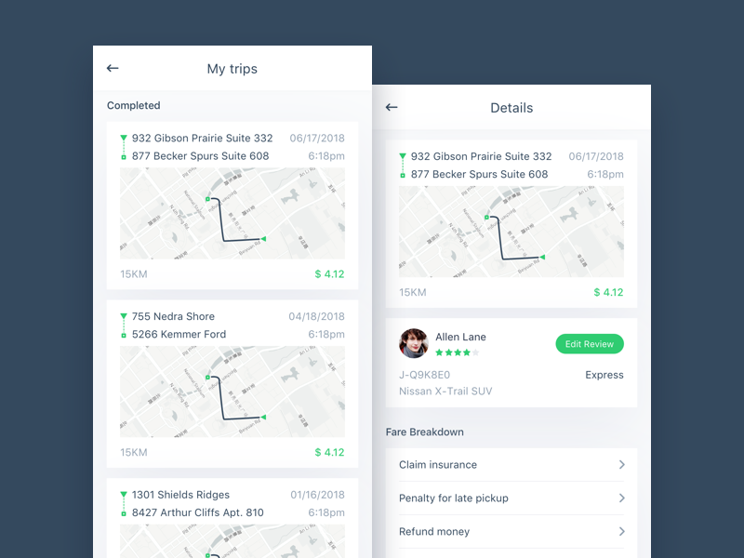Image resolution: width=744 pixels, height=558 pixels.
Task: Open the Claim insurance option
Action: [511, 464]
